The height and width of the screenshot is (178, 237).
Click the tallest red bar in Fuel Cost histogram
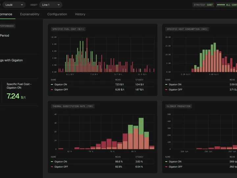87,55
